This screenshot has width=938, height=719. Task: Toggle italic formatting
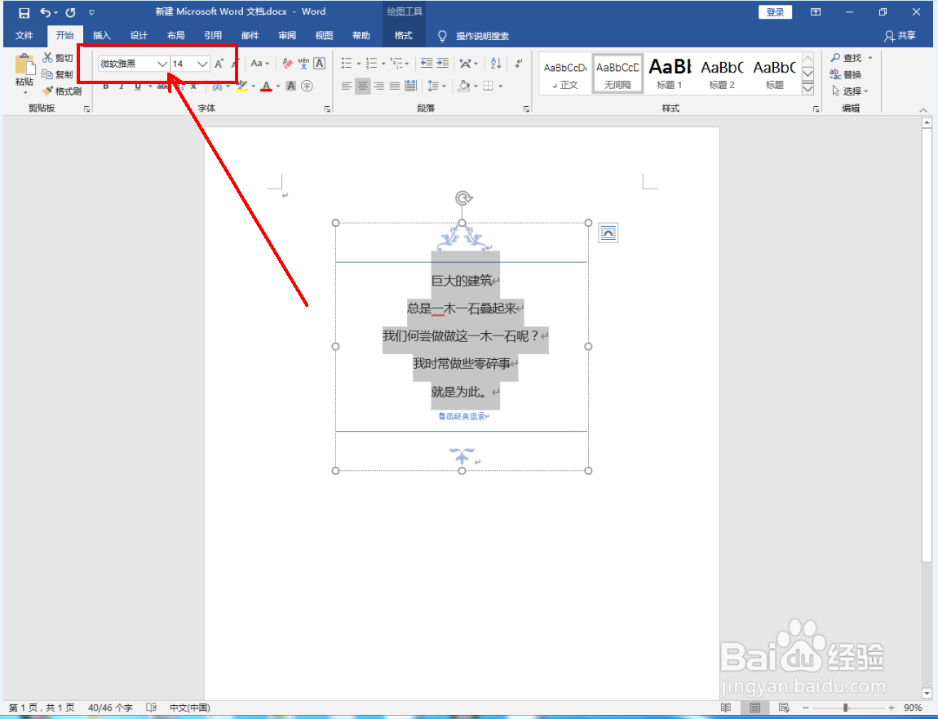tap(121, 86)
